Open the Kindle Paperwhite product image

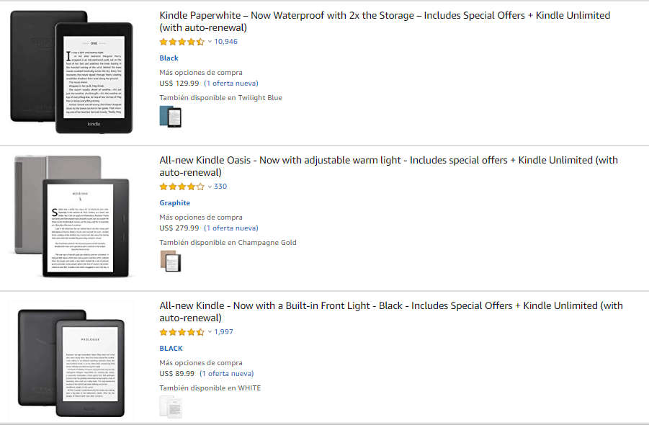pyautogui.click(x=71, y=72)
